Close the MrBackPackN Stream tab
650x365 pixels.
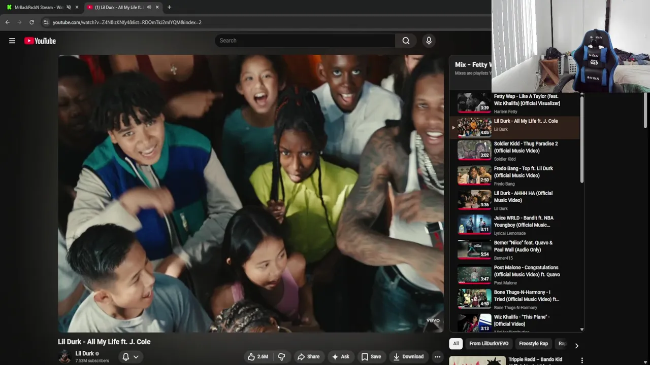77,7
